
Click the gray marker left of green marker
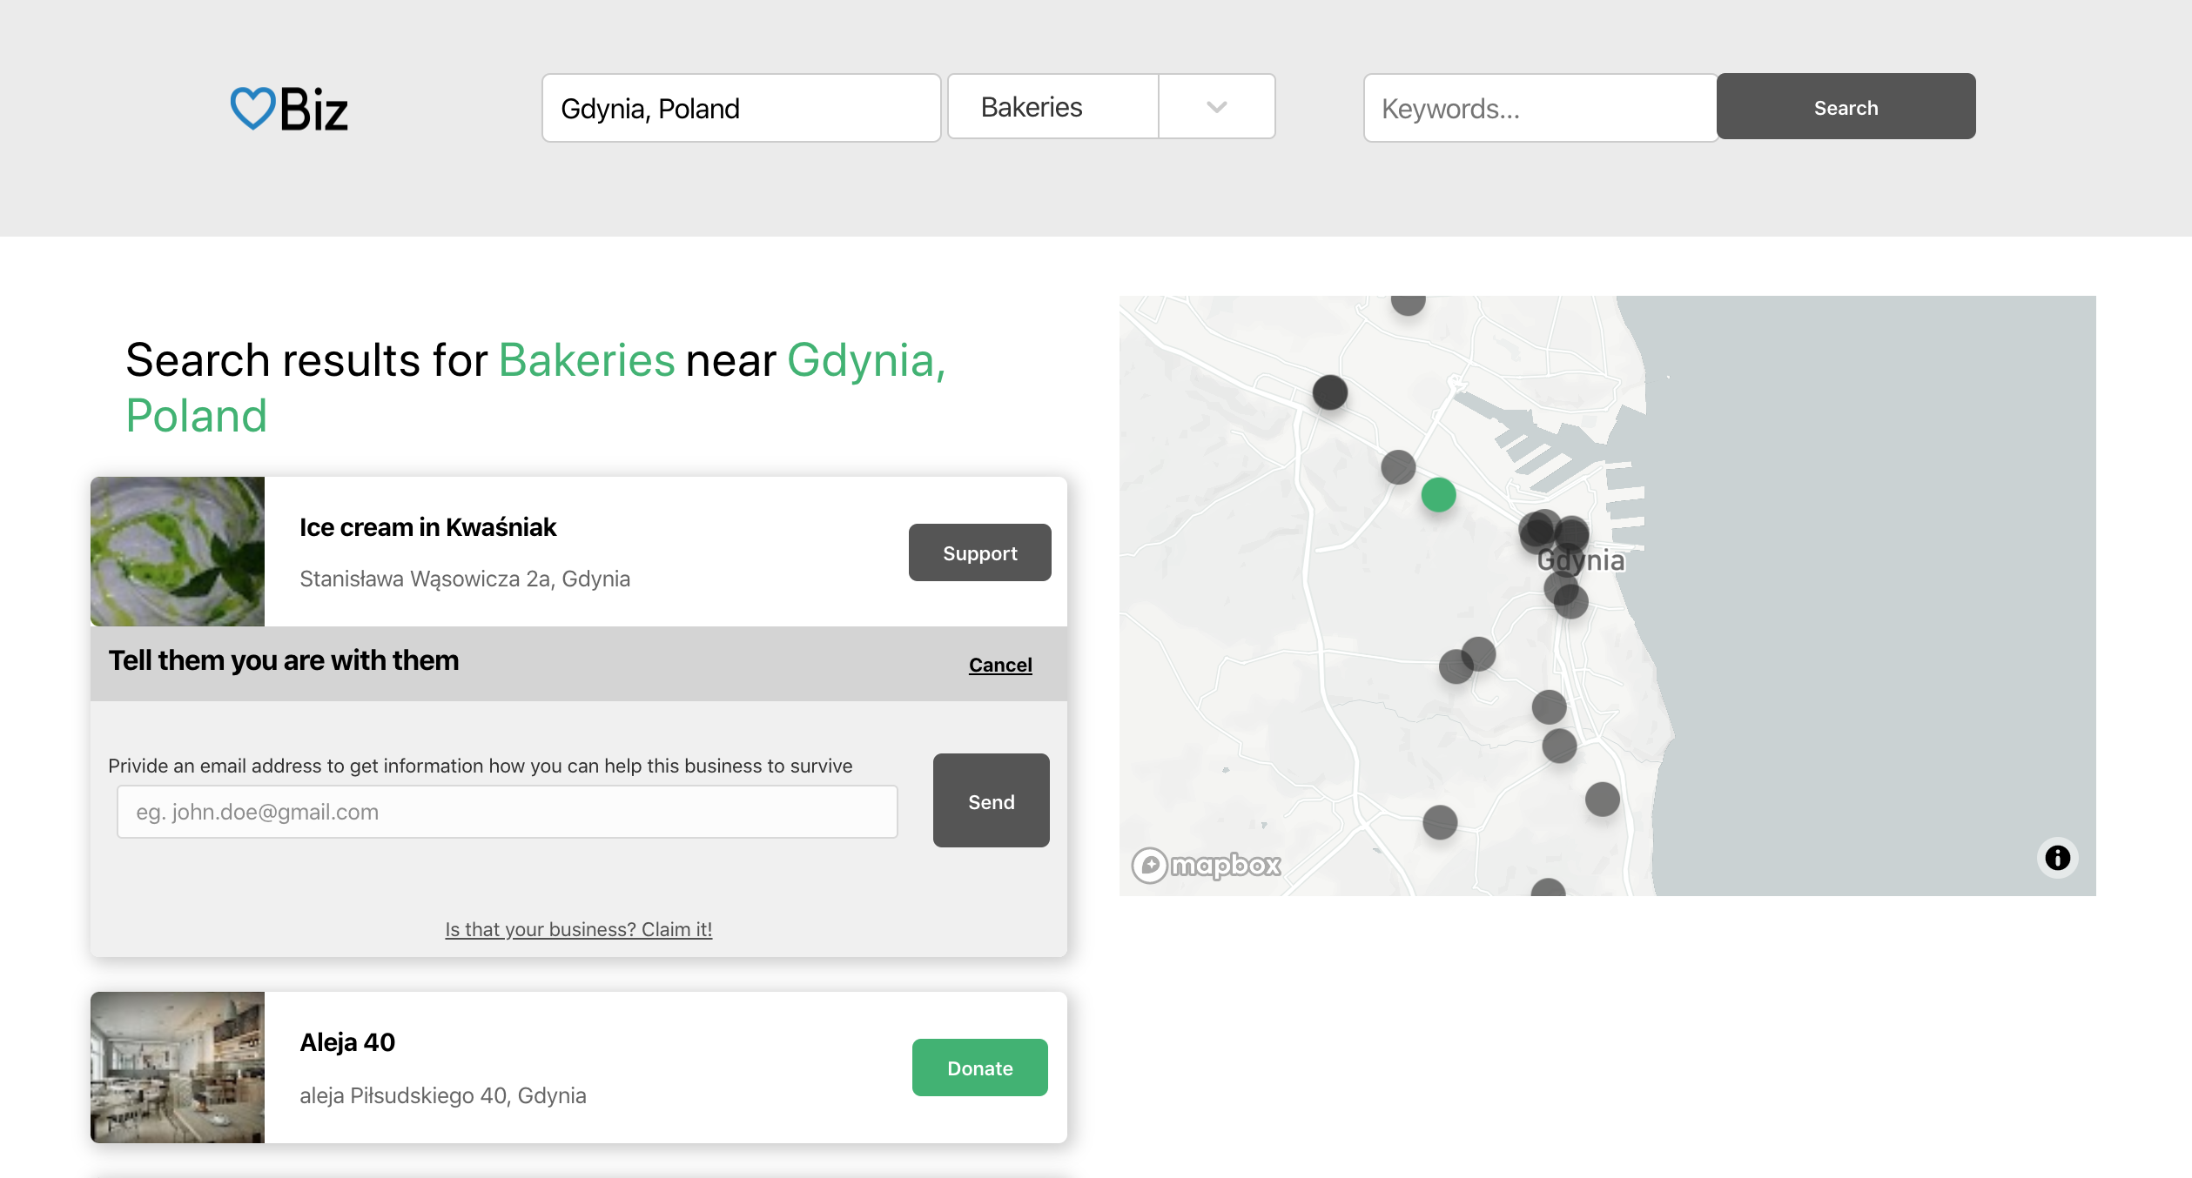[1397, 467]
